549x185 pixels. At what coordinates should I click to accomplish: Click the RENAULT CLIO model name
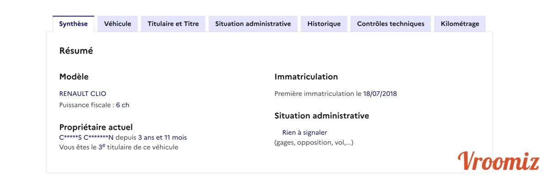pyautogui.click(x=83, y=94)
